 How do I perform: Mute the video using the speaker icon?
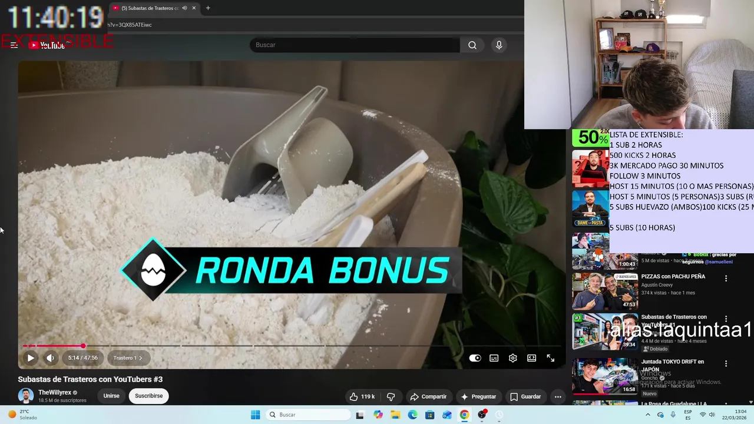click(x=50, y=357)
